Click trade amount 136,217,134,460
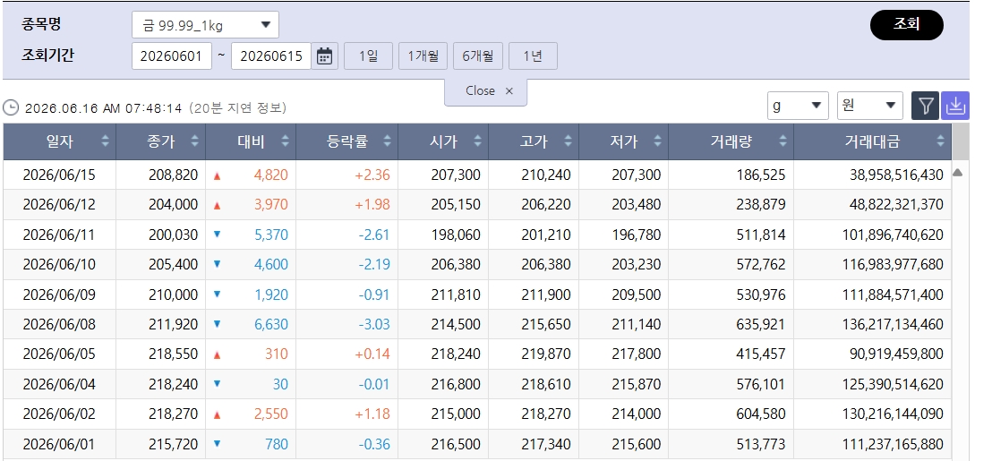Viewport: 992px width, 461px height. click(893, 324)
